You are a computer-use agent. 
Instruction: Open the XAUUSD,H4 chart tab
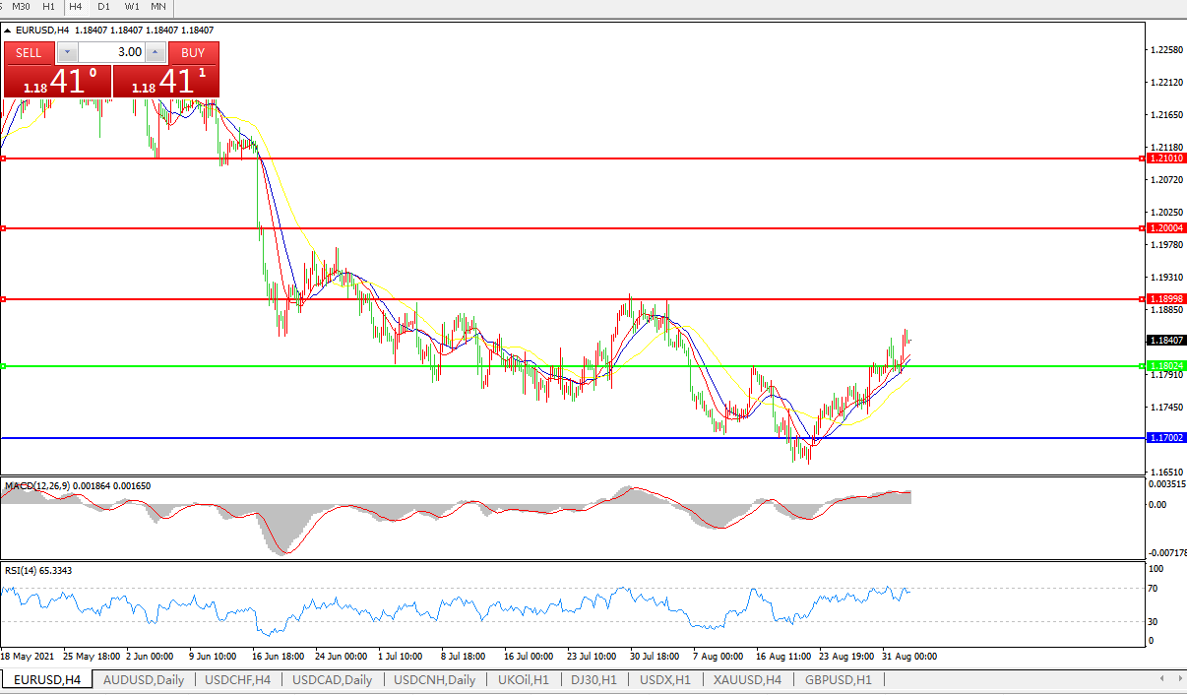748,680
